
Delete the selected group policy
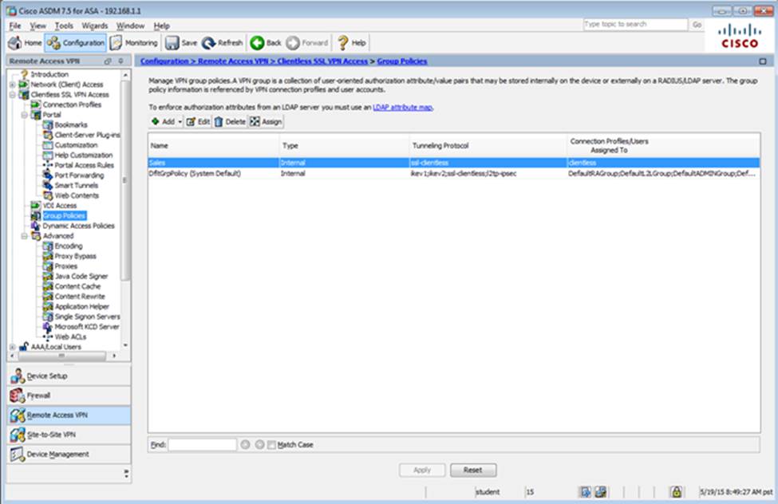click(x=230, y=121)
